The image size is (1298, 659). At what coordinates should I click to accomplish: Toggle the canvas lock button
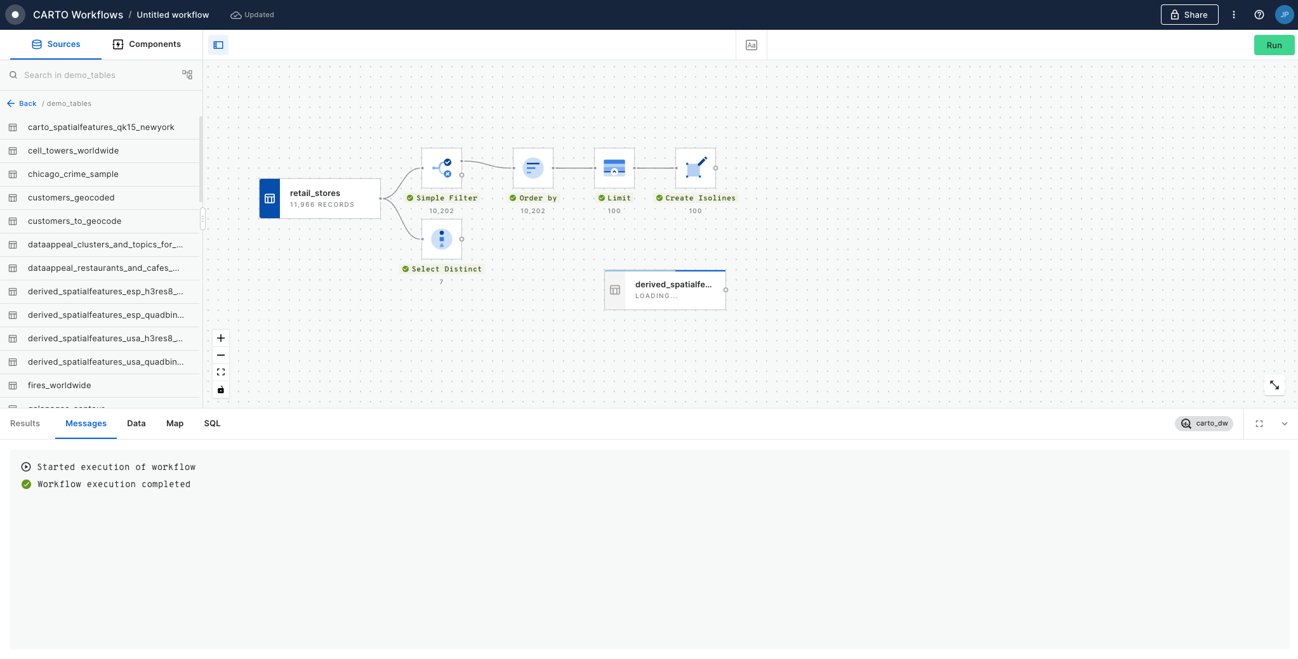[x=221, y=389]
